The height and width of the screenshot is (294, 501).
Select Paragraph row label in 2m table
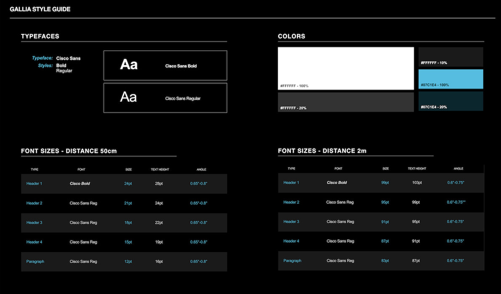tap(292, 260)
